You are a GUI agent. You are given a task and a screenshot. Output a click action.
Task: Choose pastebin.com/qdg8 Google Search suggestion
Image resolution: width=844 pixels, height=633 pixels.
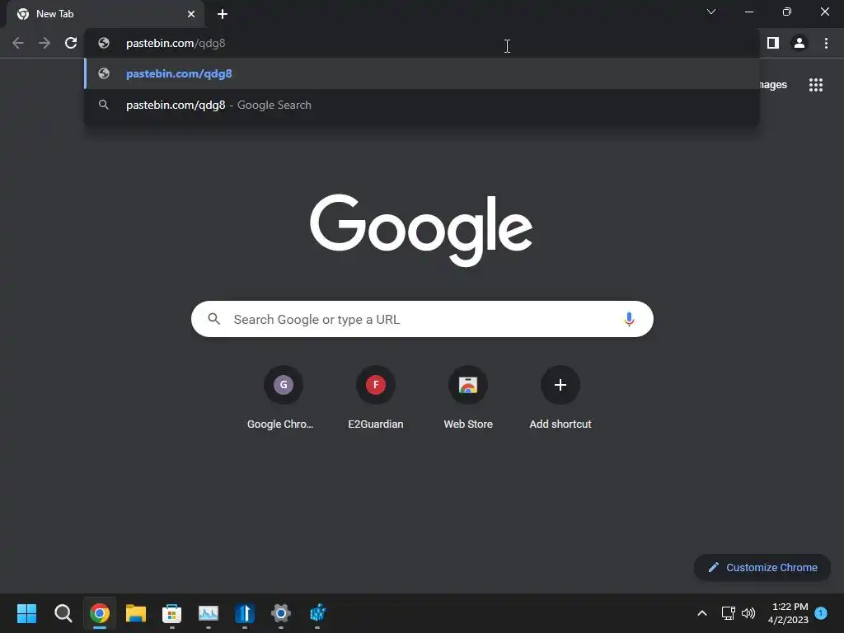(x=422, y=105)
